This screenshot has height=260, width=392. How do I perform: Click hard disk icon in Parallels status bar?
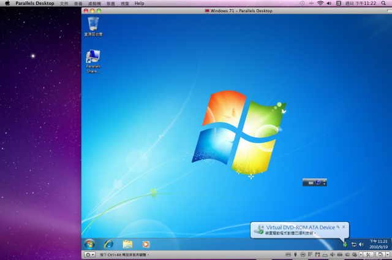click(340, 254)
